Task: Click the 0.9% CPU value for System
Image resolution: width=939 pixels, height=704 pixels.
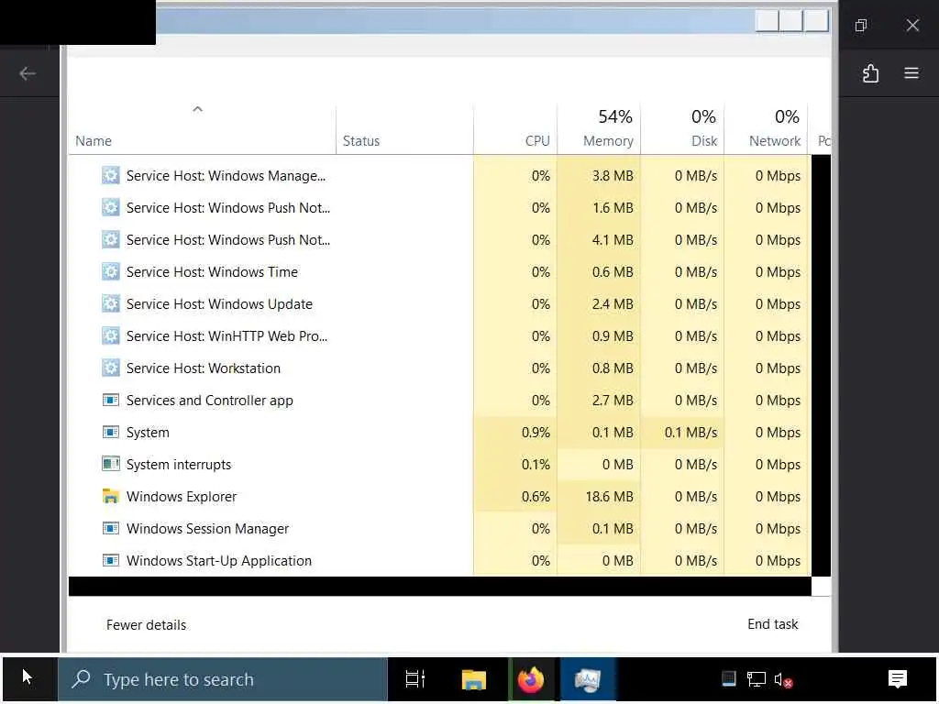Action: [536, 433]
